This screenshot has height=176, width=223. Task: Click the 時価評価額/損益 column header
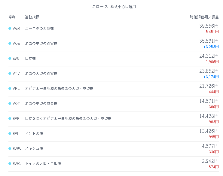(204, 17)
